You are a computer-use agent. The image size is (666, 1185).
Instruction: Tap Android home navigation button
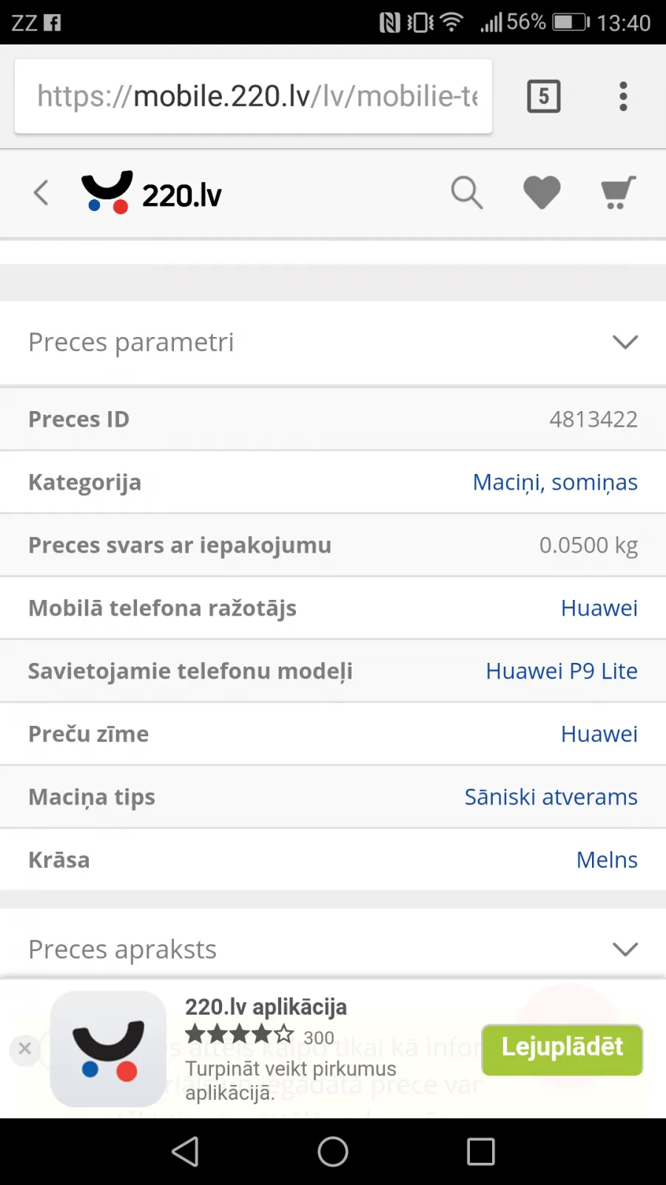[333, 1152]
